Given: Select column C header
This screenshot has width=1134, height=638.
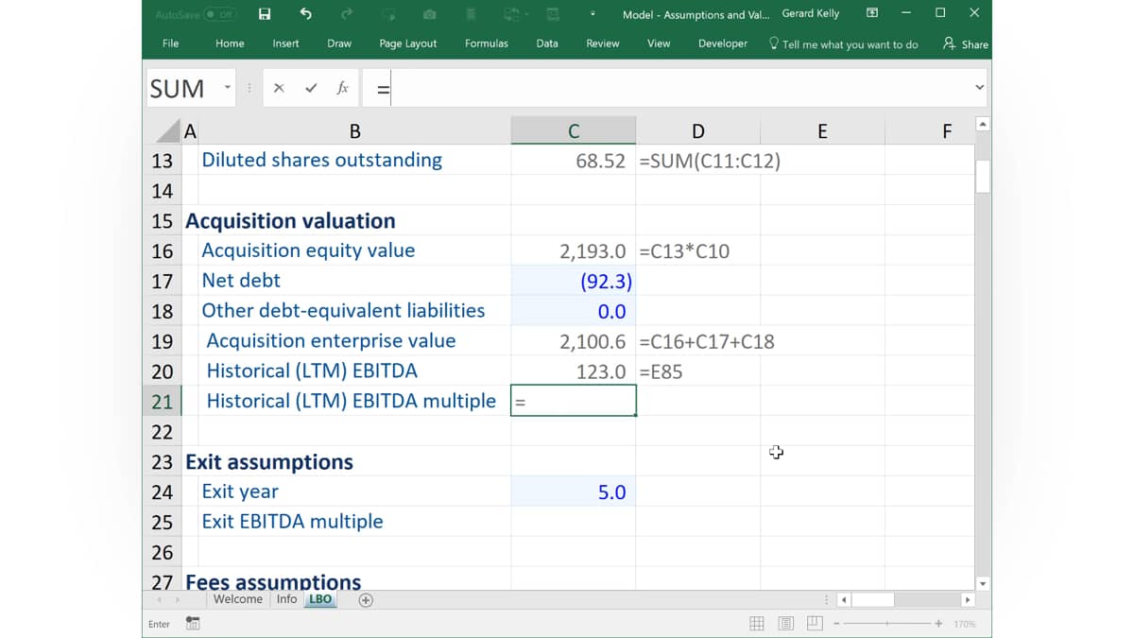Looking at the screenshot, I should tap(574, 131).
